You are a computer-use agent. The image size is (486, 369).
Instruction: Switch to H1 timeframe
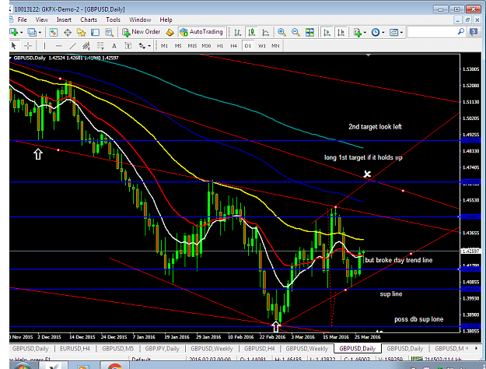point(220,46)
